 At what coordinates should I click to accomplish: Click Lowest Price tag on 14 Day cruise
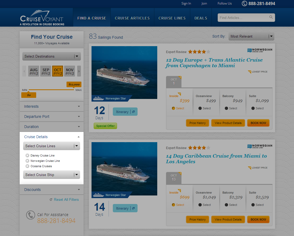(x=258, y=168)
